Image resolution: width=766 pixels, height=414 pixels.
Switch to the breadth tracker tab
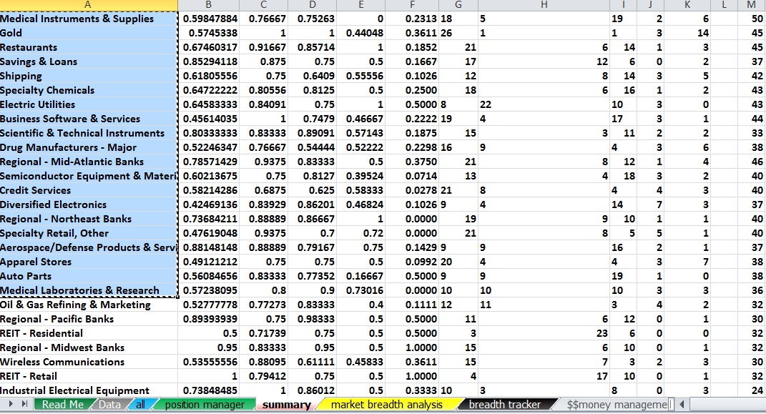pos(505,404)
